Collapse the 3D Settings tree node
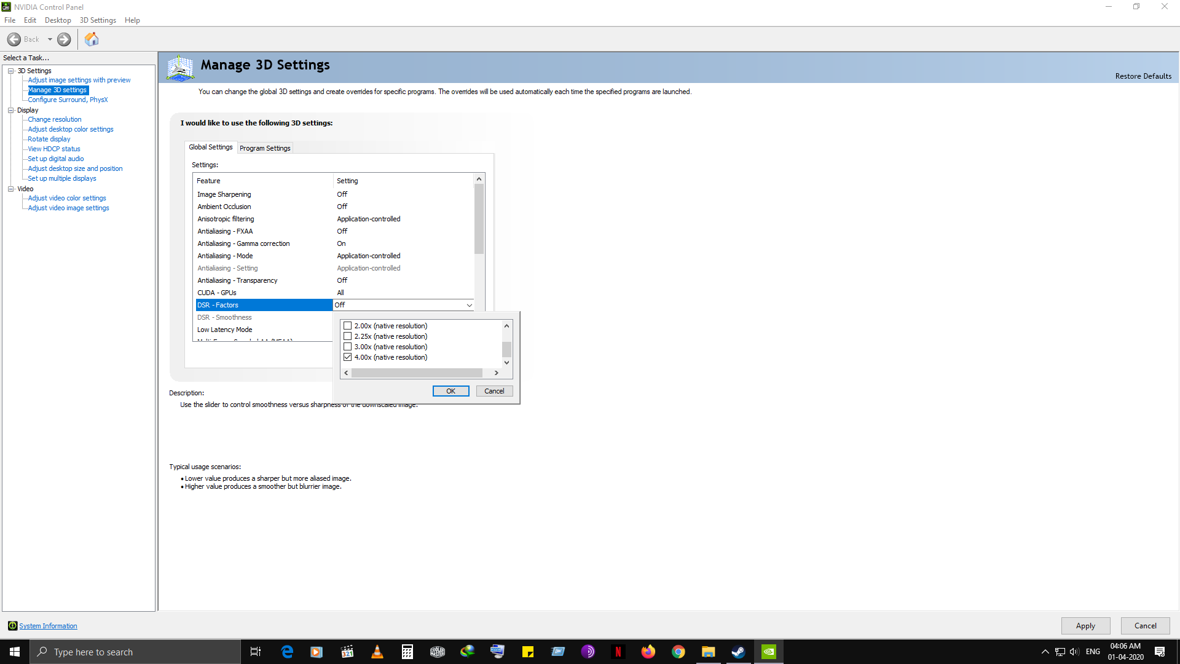 pyautogui.click(x=10, y=71)
